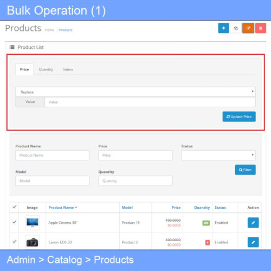Click the blue add new product icon
The width and height of the screenshot is (271, 271).
pyautogui.click(x=223, y=28)
